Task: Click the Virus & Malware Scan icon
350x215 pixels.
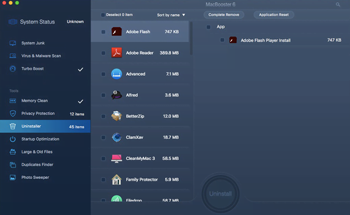Action: [13, 56]
